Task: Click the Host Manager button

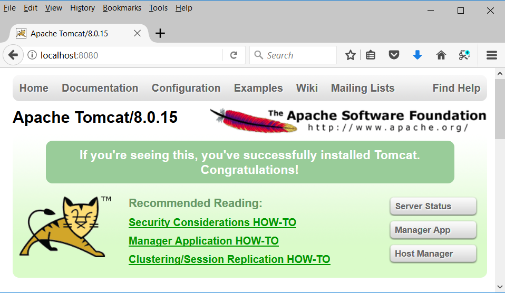Action: pos(433,253)
